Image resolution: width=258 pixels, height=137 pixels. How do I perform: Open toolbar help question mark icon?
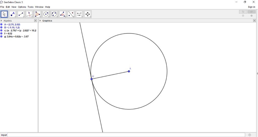(243, 16)
